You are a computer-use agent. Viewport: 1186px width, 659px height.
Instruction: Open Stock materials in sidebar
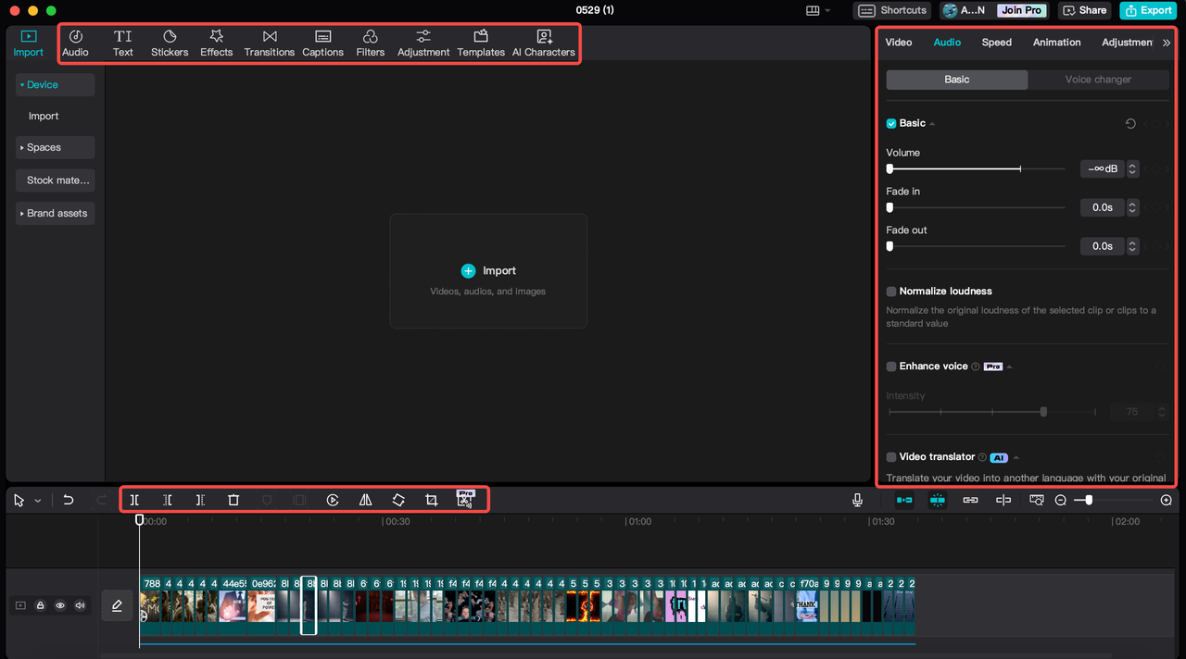pos(55,180)
